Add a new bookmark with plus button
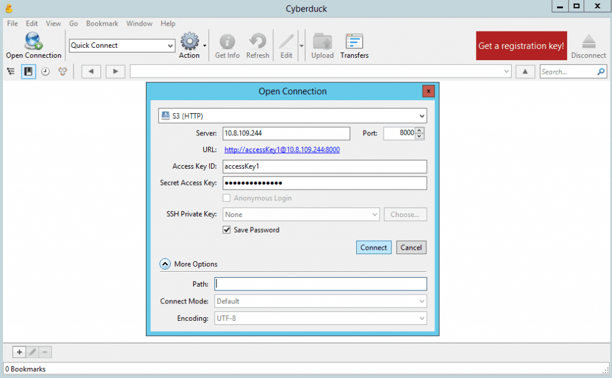Screen dimensions: 612x378 coord(20,352)
